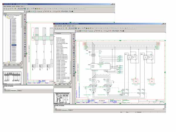
Task: Click red arc icon in front vertical toolbar
Action: click(74, 41)
